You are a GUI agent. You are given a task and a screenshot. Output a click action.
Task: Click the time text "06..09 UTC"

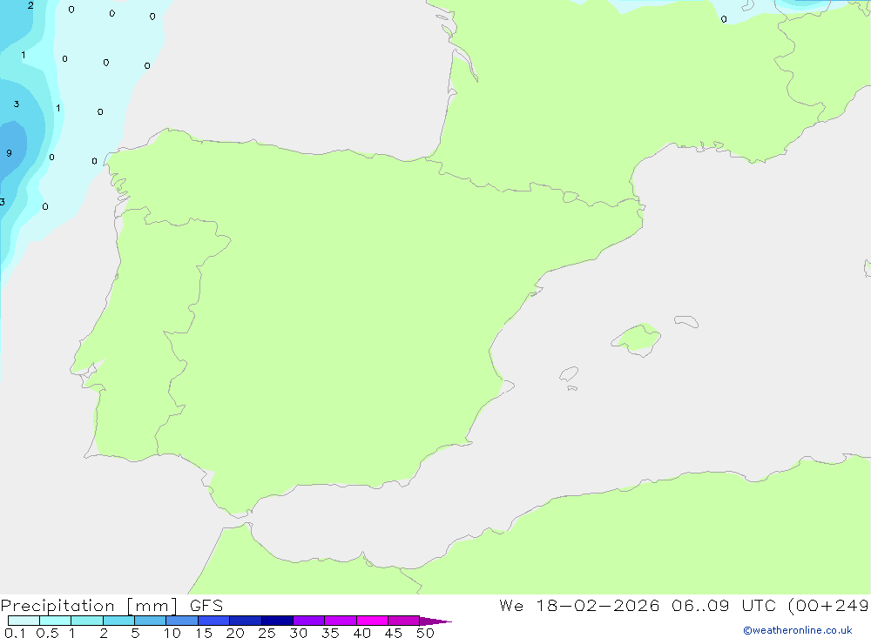[723, 605]
